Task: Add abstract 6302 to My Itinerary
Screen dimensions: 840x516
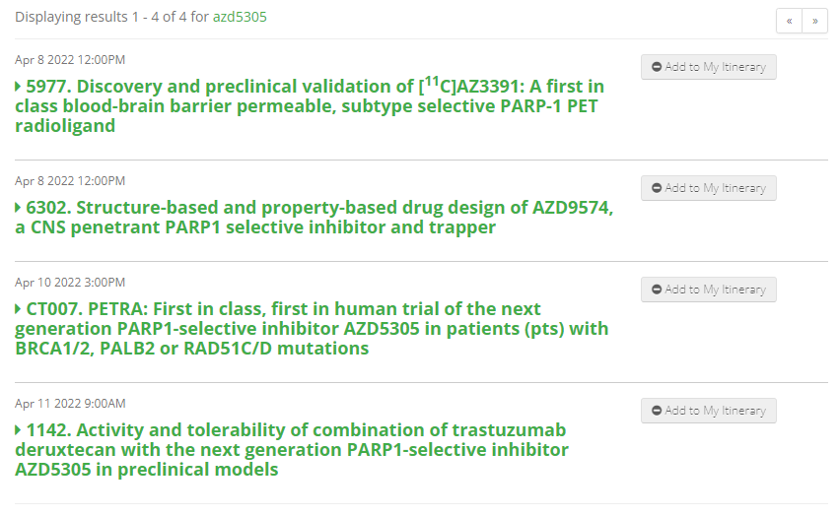Action: click(709, 188)
